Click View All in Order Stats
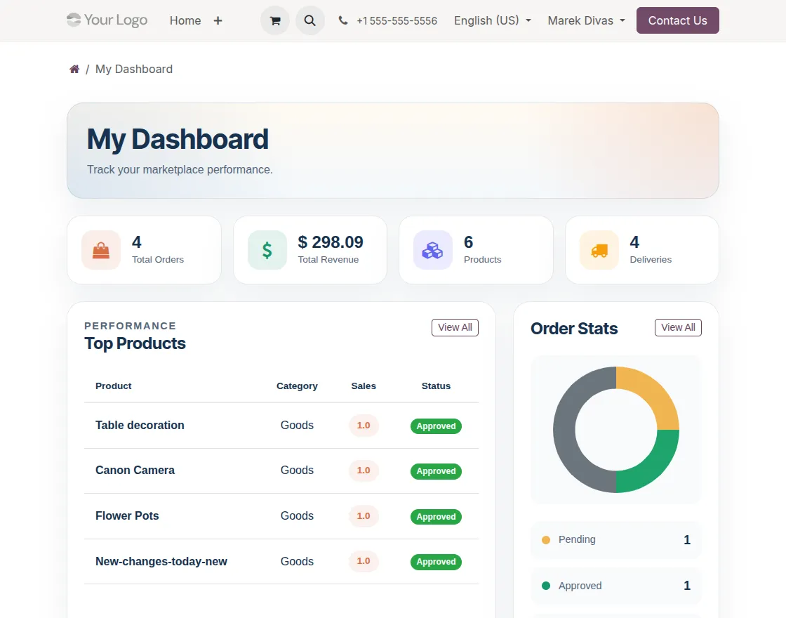 [x=678, y=327]
